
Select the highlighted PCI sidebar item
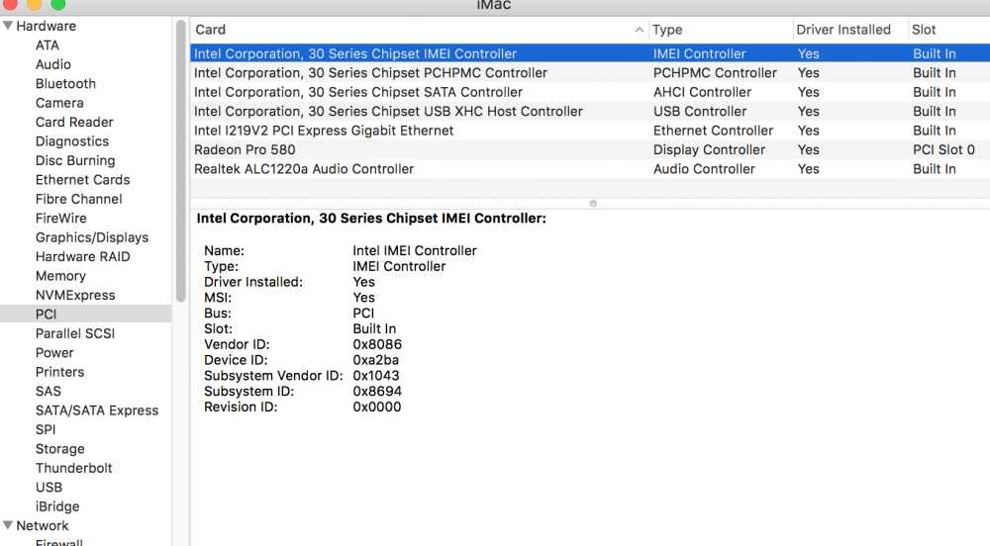86,314
